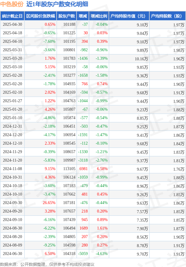186x267 pixels.
Task: Select the 2025-04-30 date cell
Action: click(12, 25)
